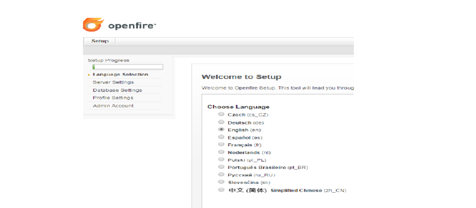
Task: Select the Русский (ru_RU) radio button
Action: click(221, 175)
